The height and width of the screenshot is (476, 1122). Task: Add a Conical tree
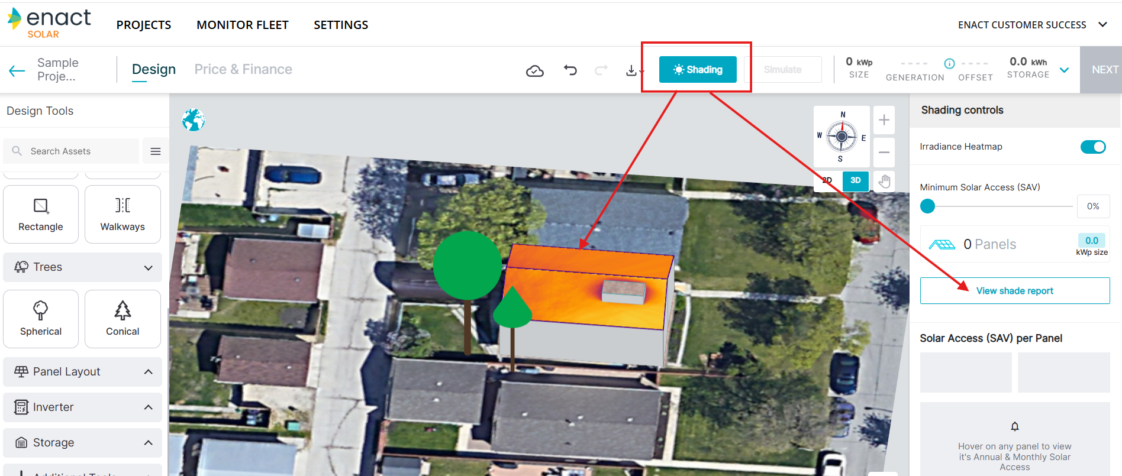(122, 319)
